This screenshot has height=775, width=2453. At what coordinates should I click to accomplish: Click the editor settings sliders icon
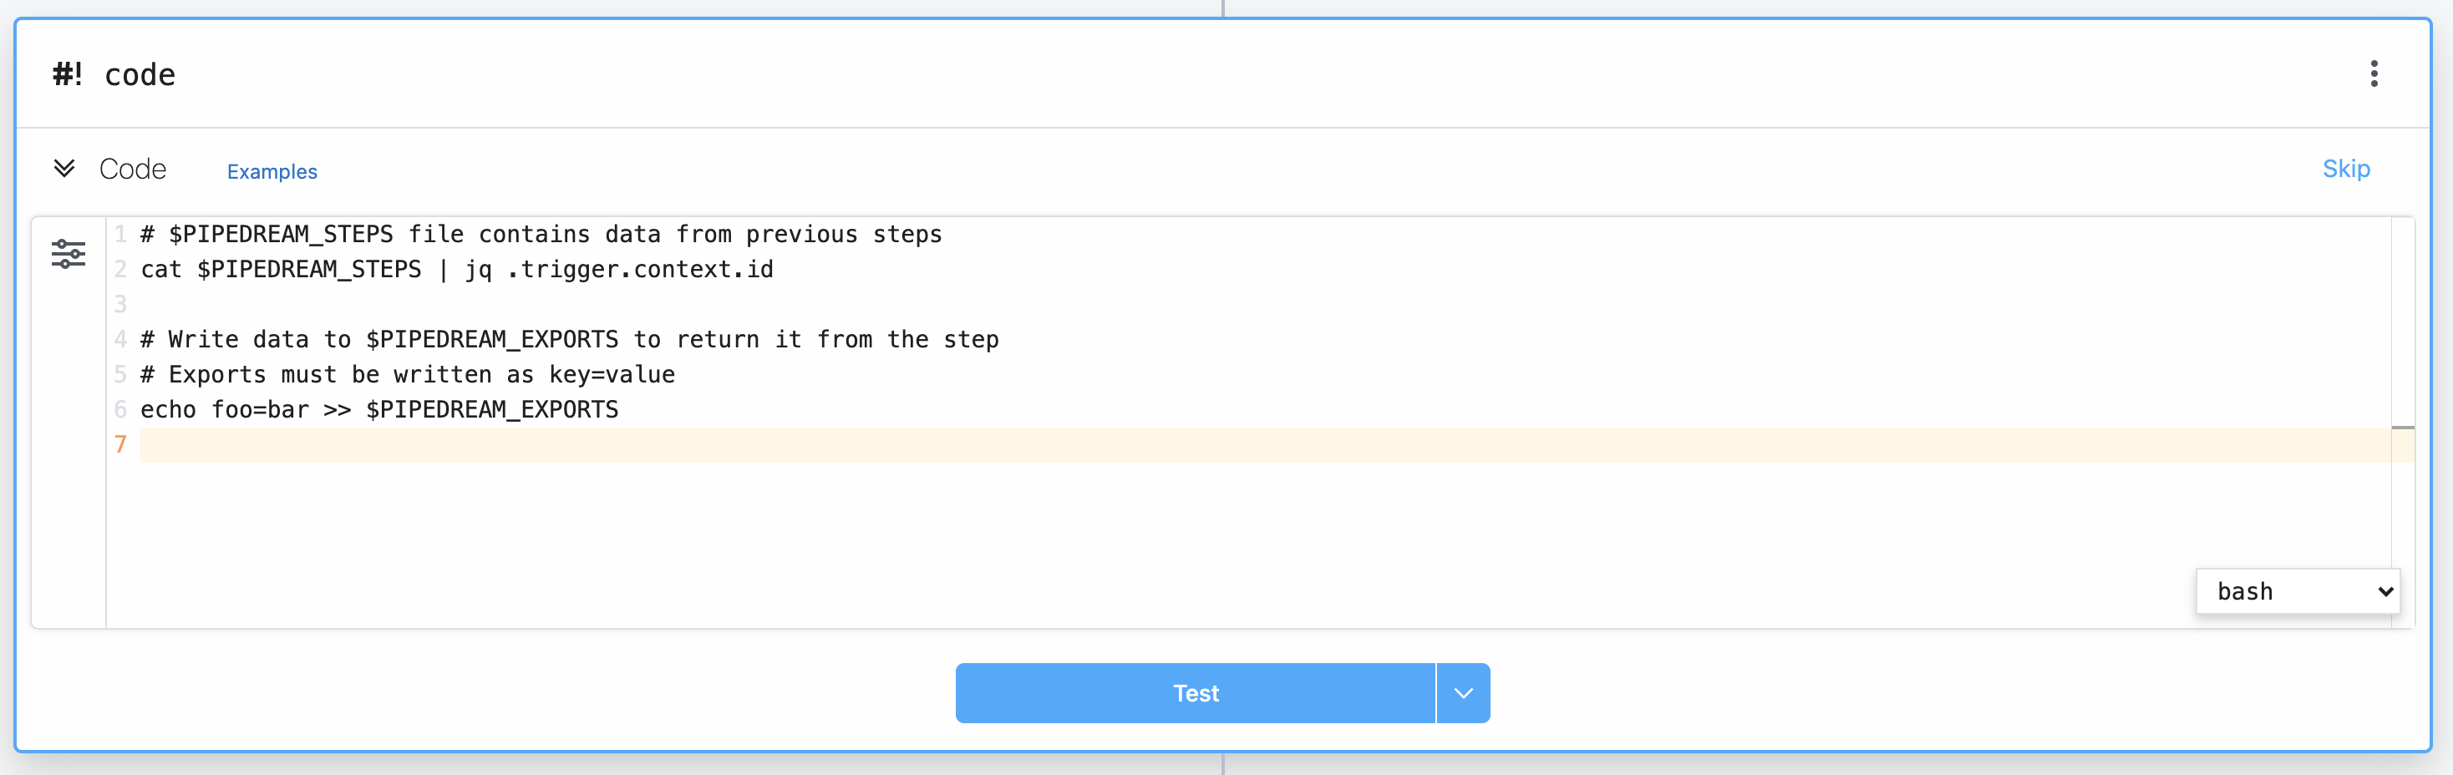click(68, 254)
